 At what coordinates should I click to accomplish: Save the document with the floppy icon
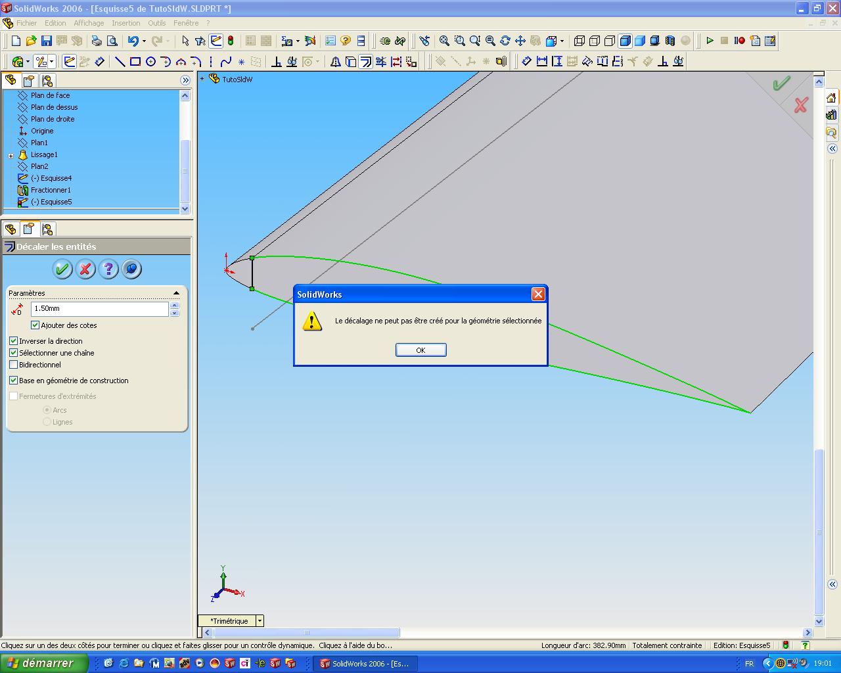click(x=46, y=41)
